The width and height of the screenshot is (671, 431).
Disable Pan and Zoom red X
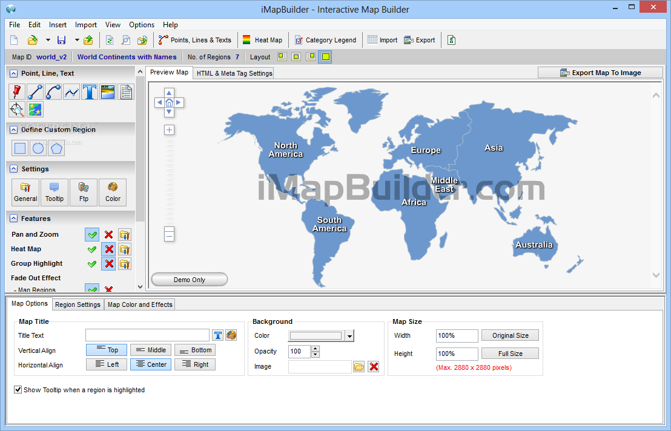[108, 235]
